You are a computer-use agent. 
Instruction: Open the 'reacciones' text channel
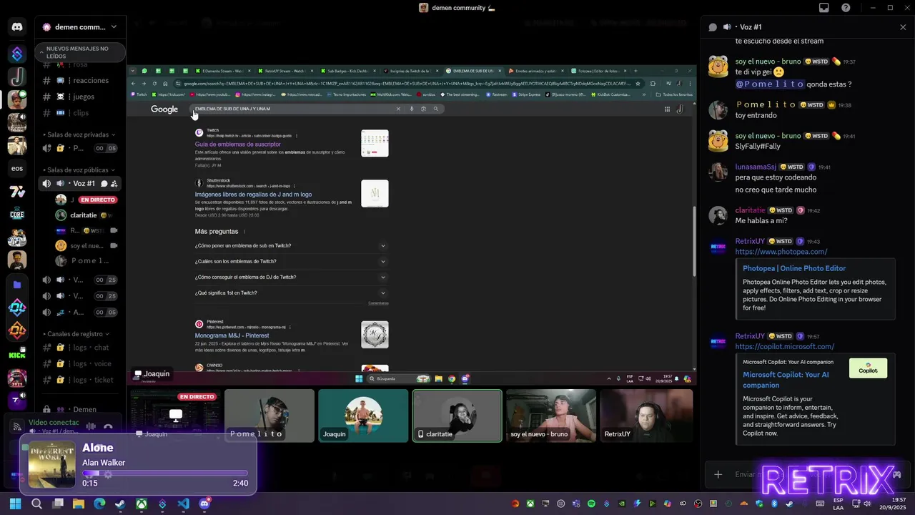coord(80,80)
